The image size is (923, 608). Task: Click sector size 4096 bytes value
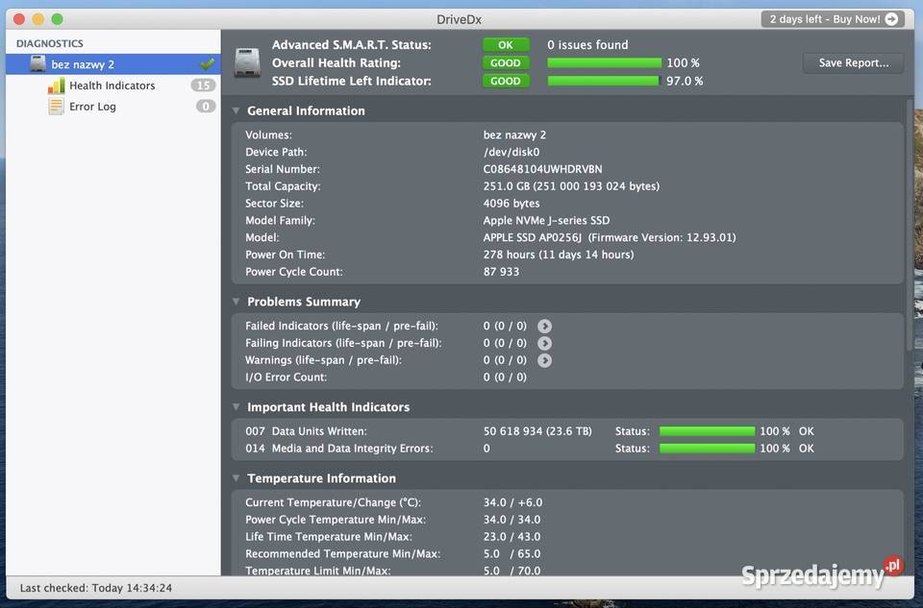click(x=511, y=204)
